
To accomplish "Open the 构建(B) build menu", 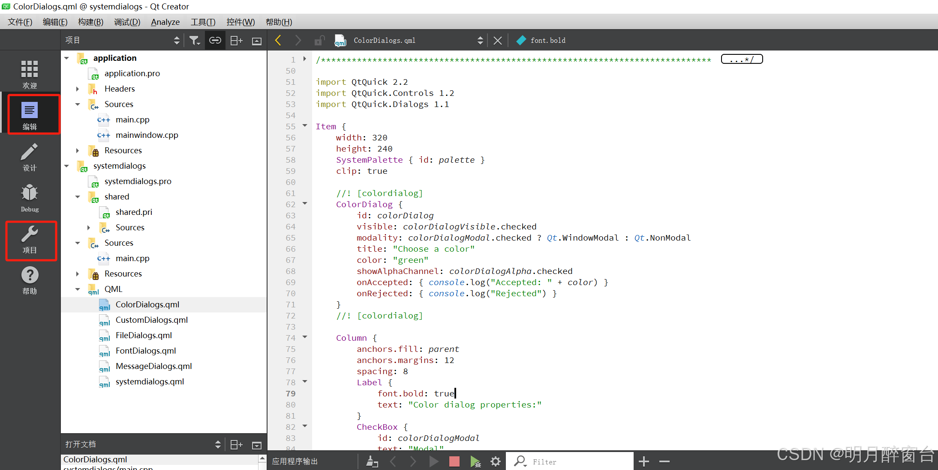I will 90,22.
